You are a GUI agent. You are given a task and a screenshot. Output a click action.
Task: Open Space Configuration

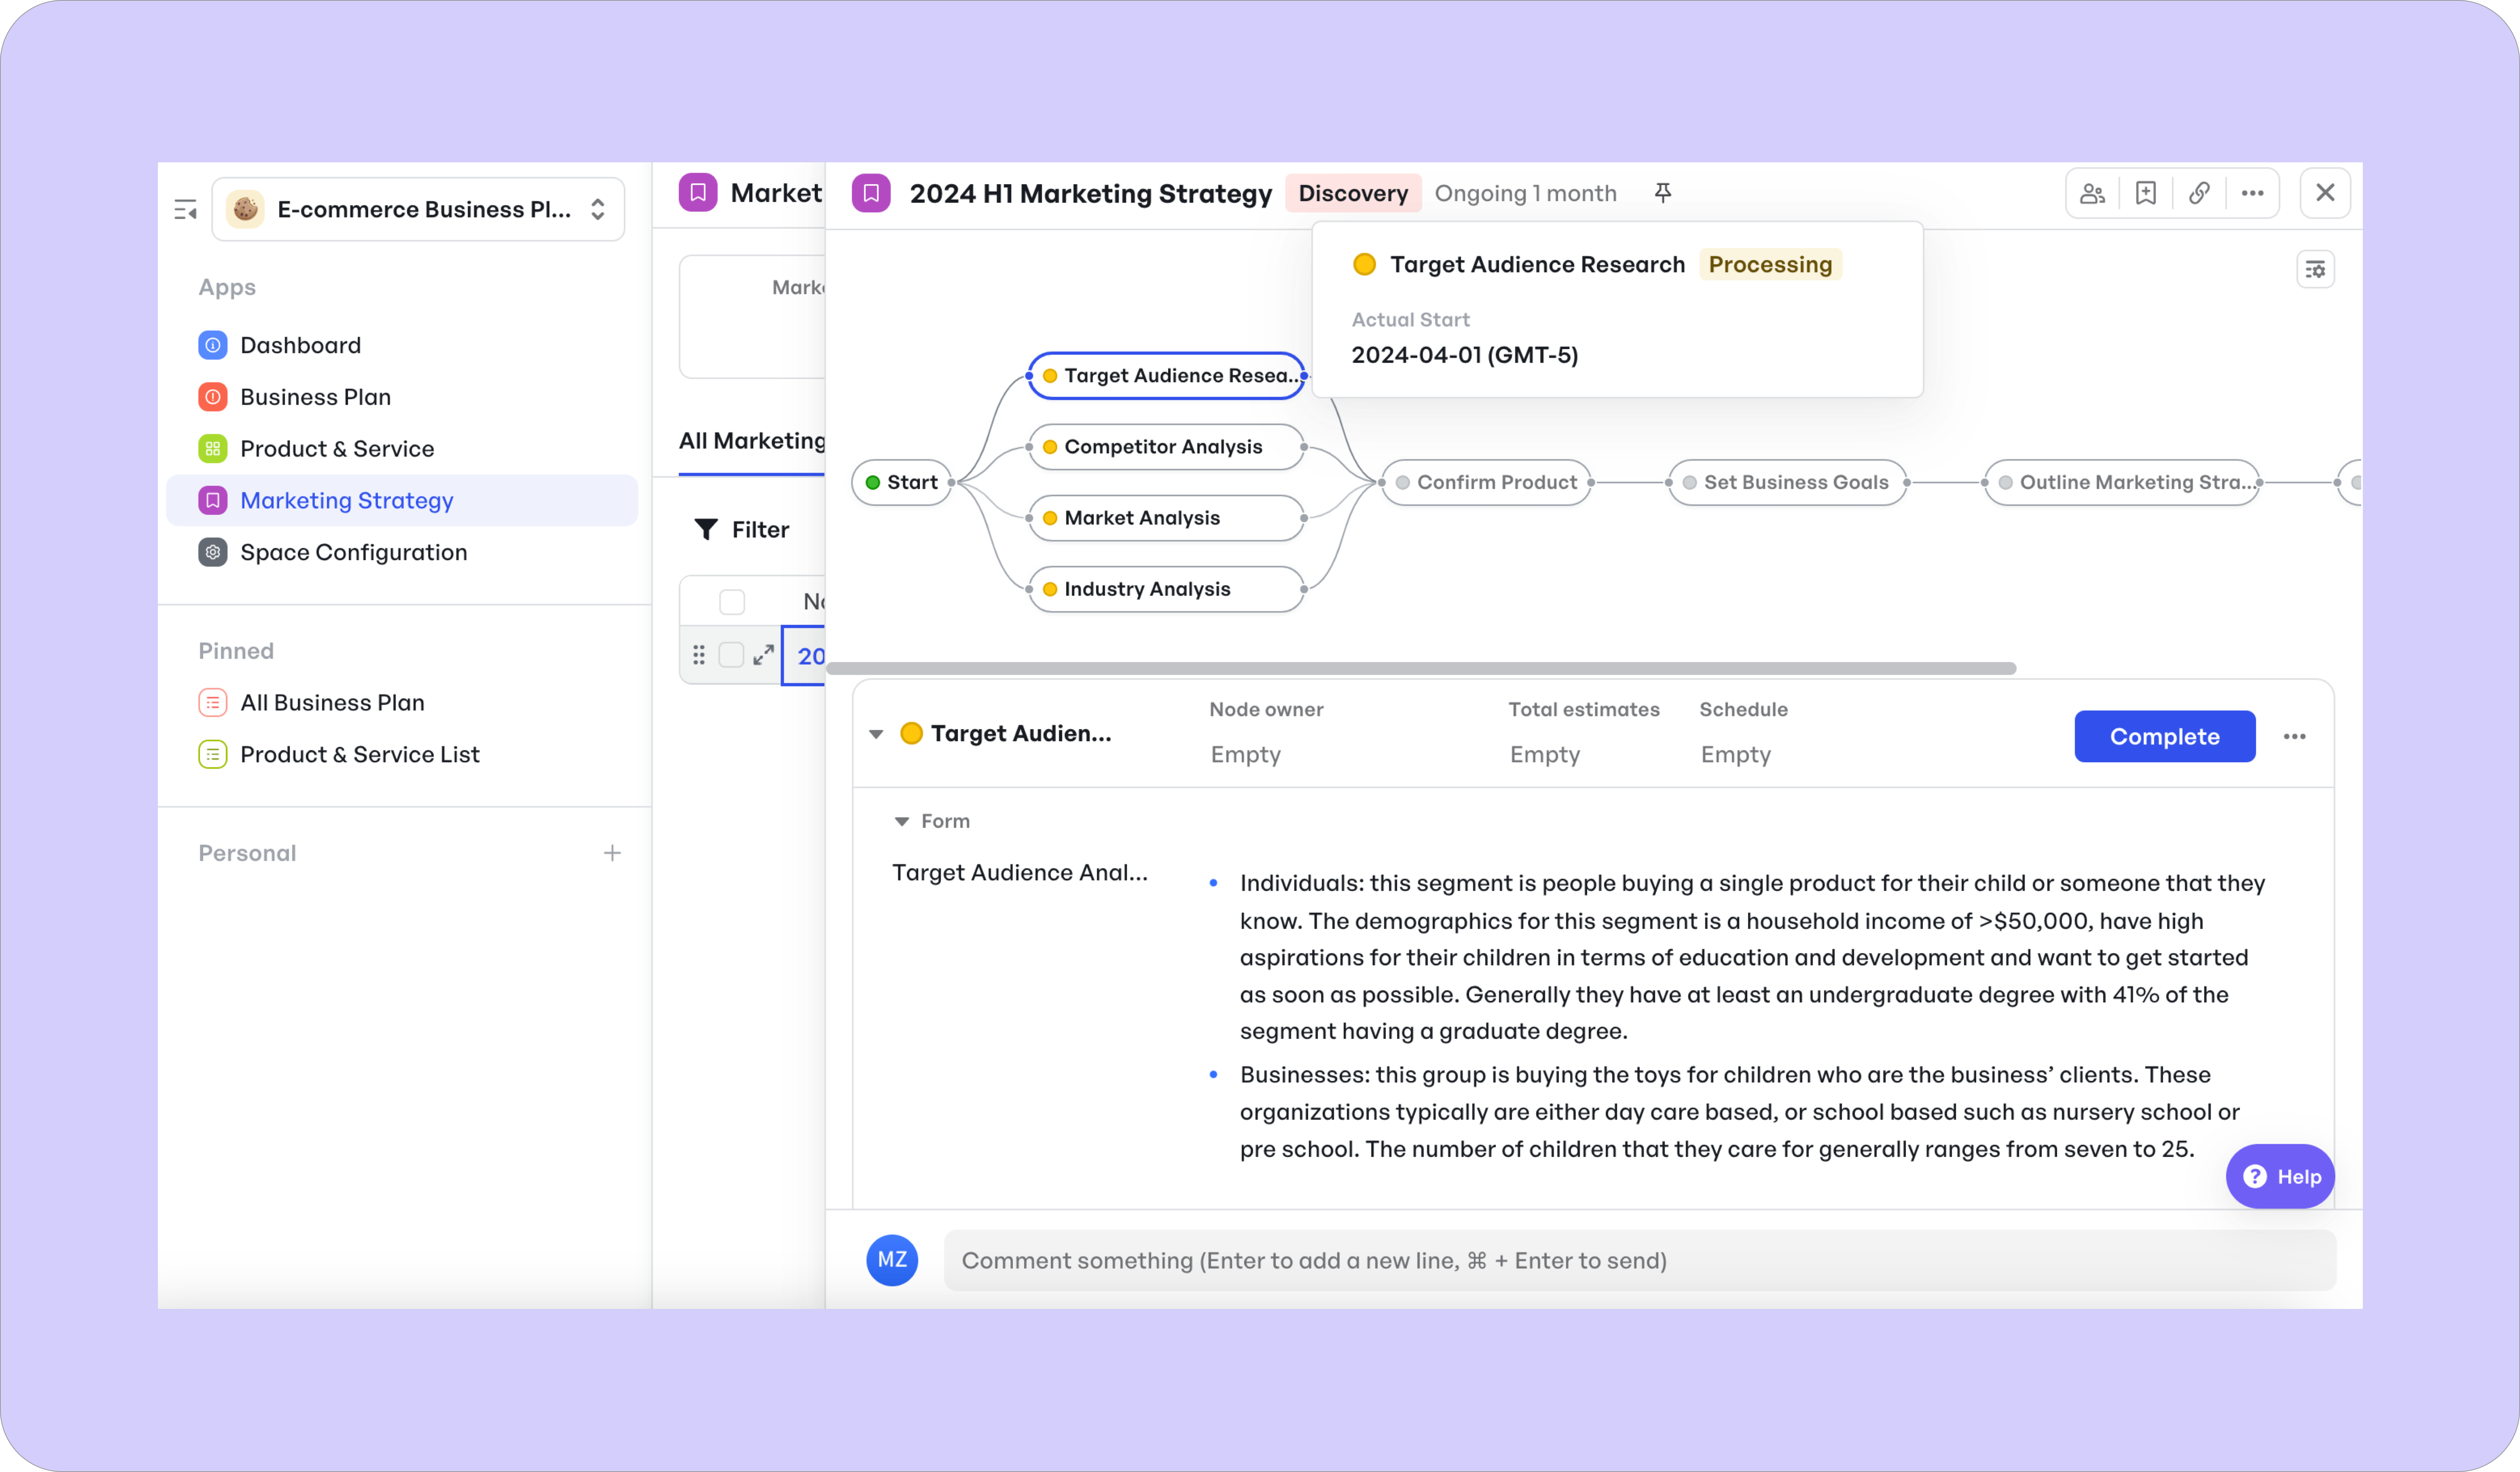coord(354,552)
